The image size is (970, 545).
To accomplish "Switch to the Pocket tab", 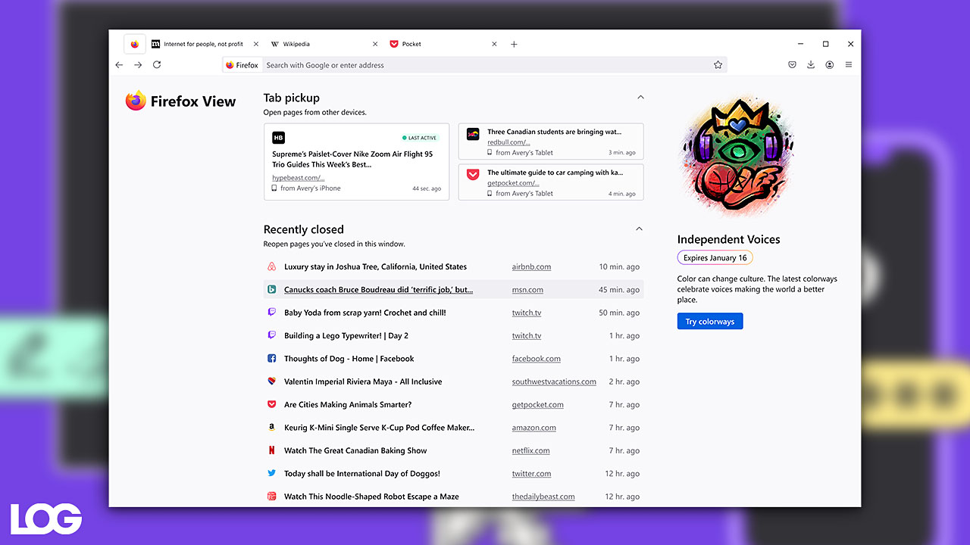I will tap(411, 44).
